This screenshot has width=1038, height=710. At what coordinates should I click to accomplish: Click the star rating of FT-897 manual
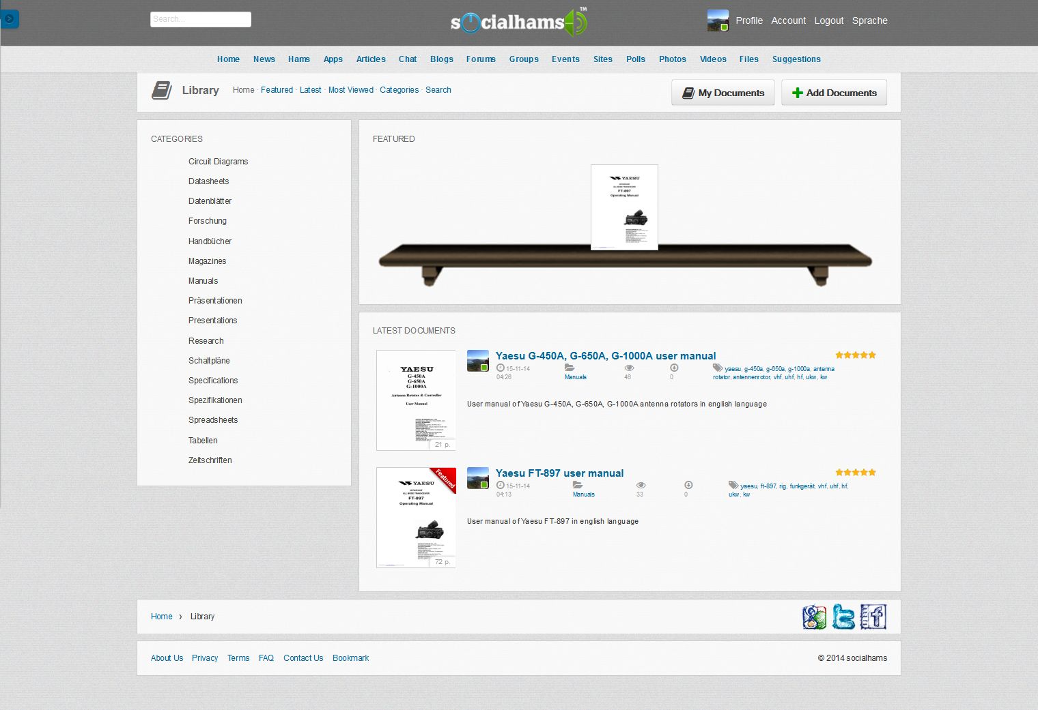click(856, 472)
